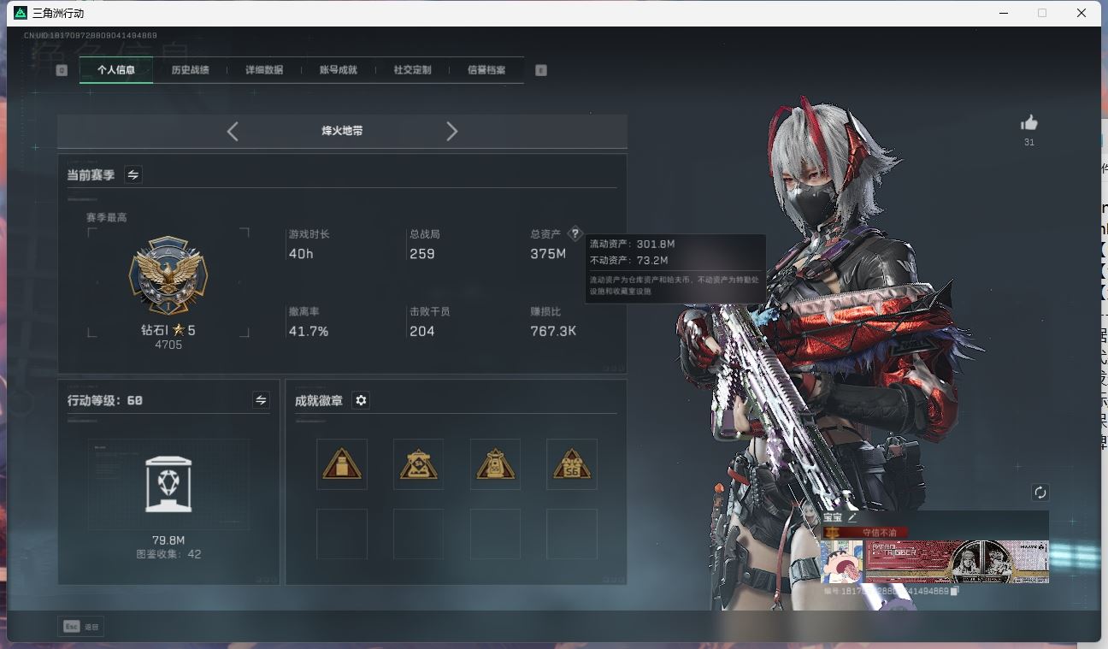Go to previous mode with left chevron
Viewport: 1108px width, 649px height.
click(x=233, y=131)
